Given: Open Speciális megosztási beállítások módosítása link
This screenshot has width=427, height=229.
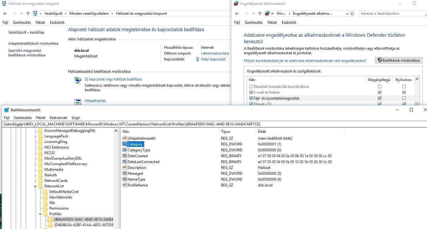Looking at the screenshot, I should pyautogui.click(x=27, y=53).
